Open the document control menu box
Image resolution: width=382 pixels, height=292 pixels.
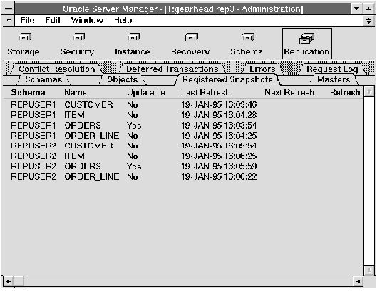coord(9,21)
